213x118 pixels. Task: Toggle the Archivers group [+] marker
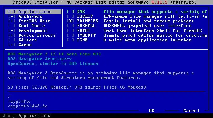[x=12, y=17]
